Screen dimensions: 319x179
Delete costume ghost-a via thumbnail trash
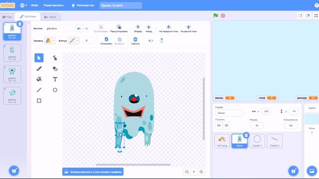20,24
